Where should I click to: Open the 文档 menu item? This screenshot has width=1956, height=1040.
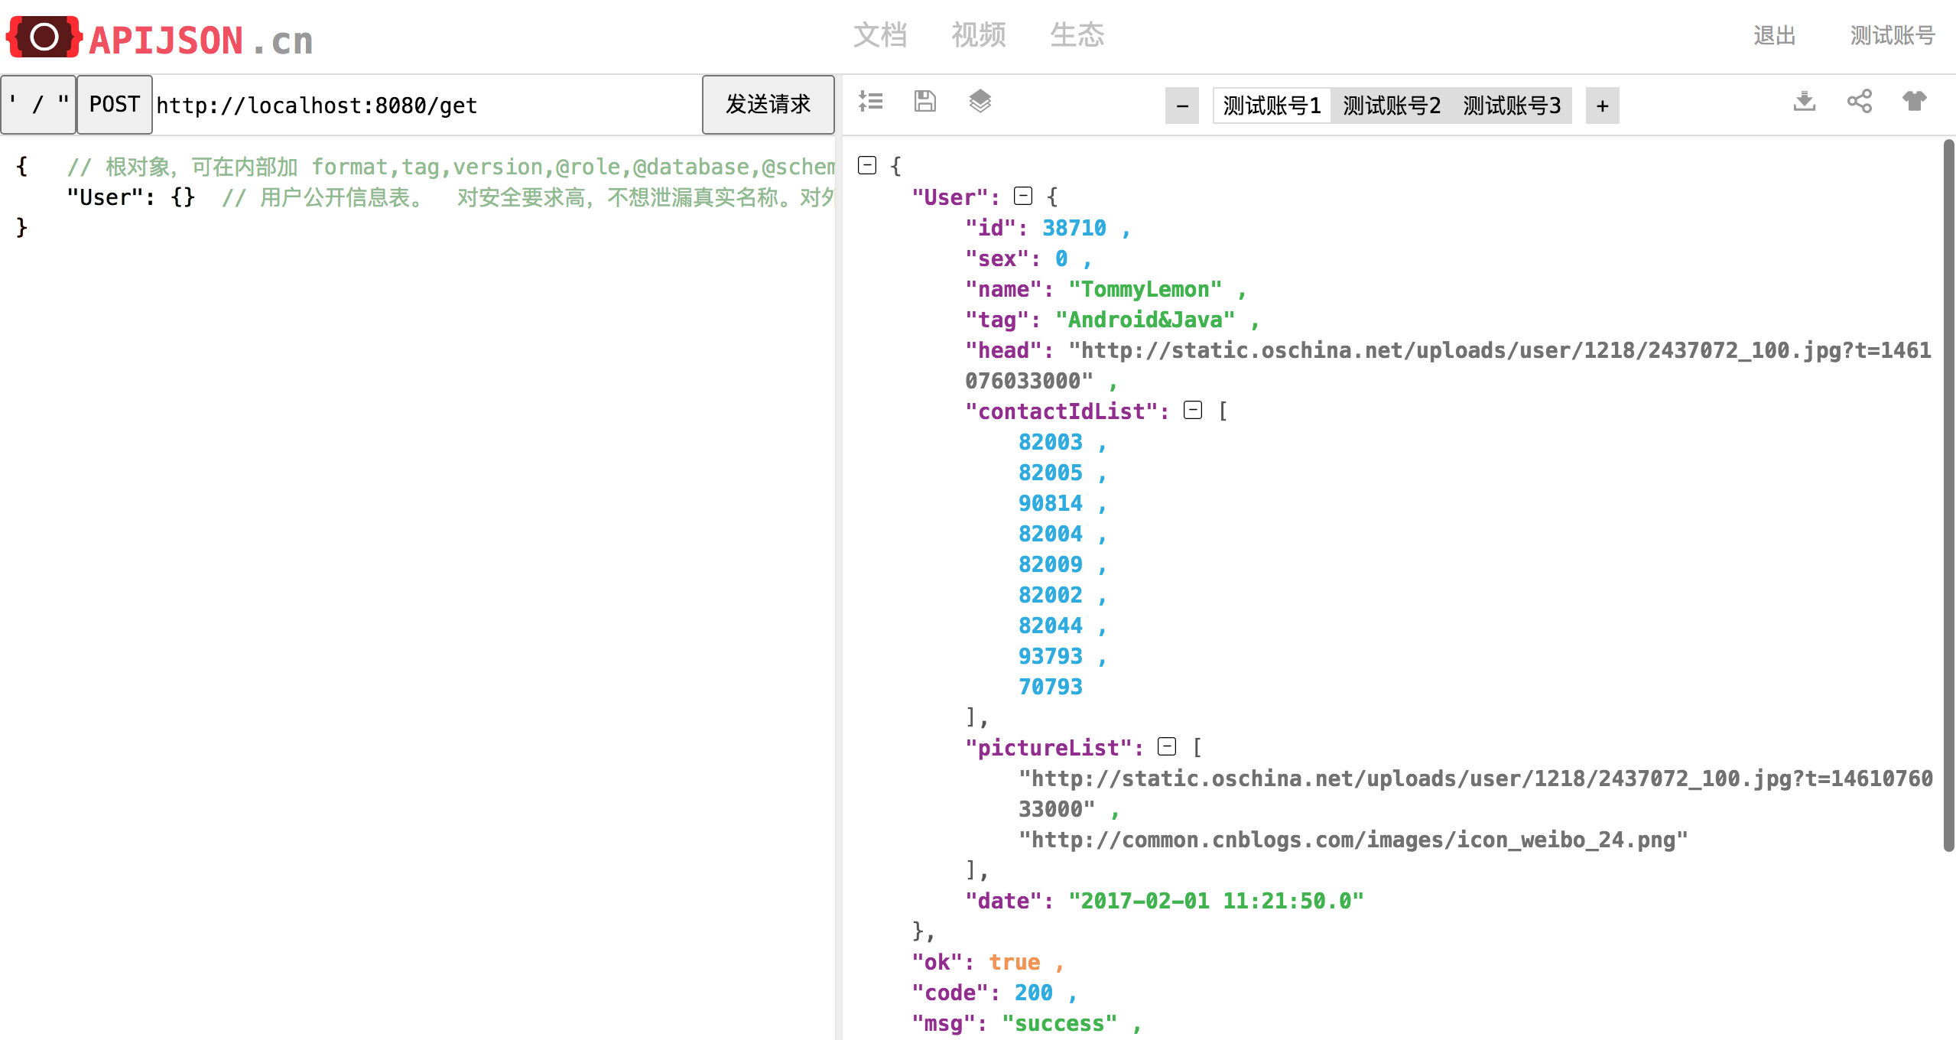click(x=880, y=35)
